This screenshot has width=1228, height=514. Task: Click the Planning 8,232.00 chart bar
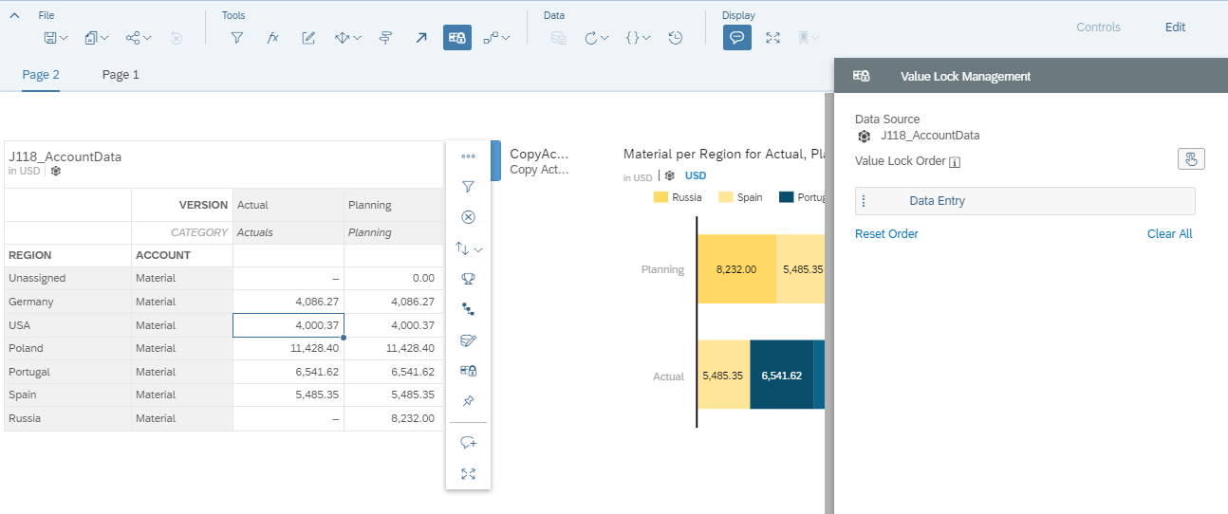coord(736,269)
